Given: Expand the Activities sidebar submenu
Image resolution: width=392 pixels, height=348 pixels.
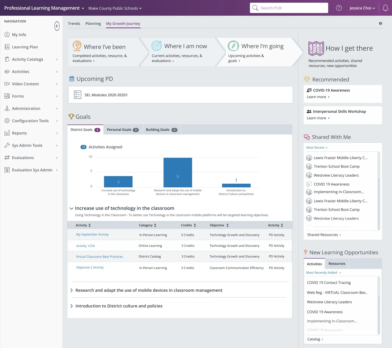Looking at the screenshot, I should (x=57, y=72).
